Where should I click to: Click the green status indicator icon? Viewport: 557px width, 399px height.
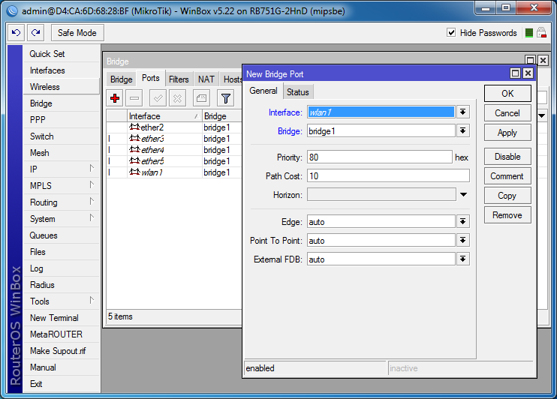pos(529,33)
